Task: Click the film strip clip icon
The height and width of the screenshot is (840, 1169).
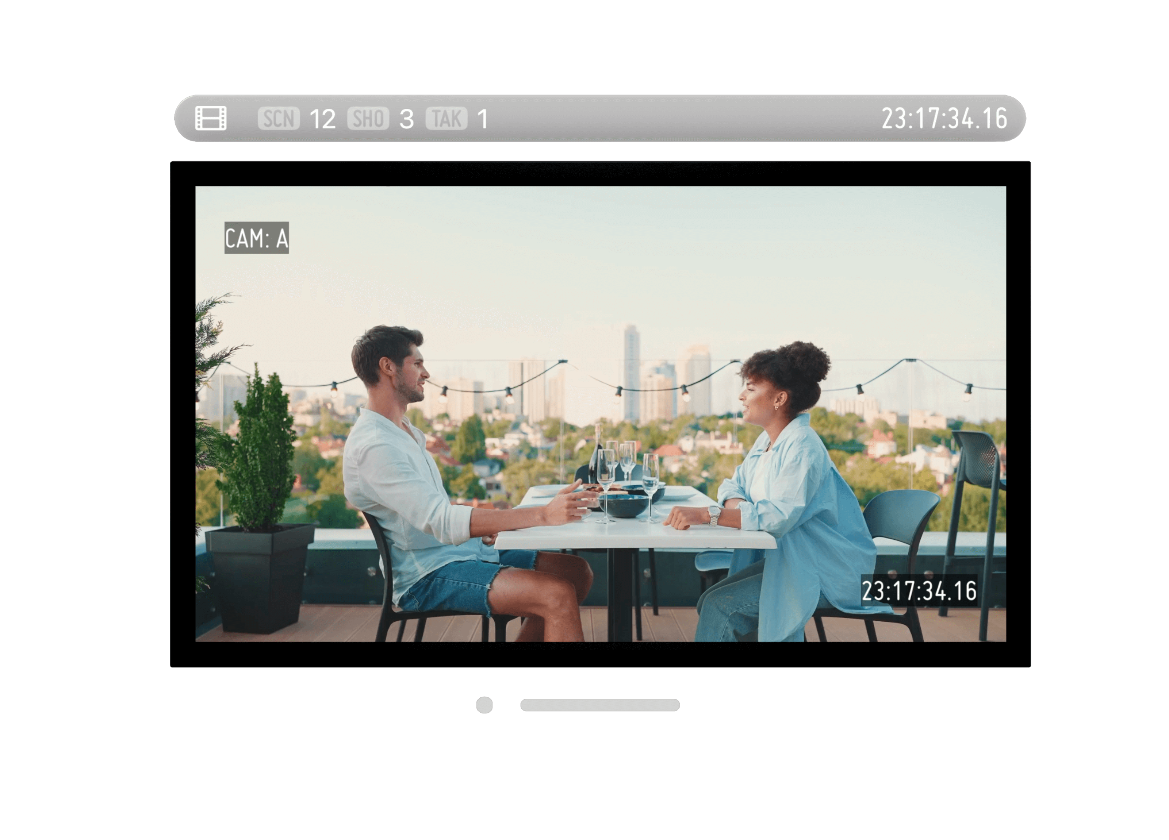Action: (211, 119)
